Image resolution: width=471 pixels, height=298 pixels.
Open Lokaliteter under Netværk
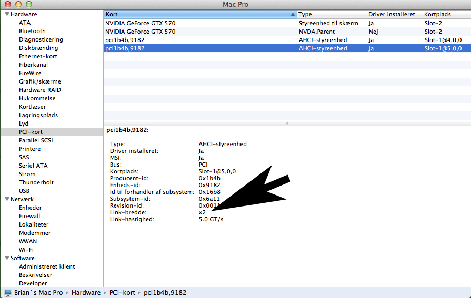(x=34, y=224)
